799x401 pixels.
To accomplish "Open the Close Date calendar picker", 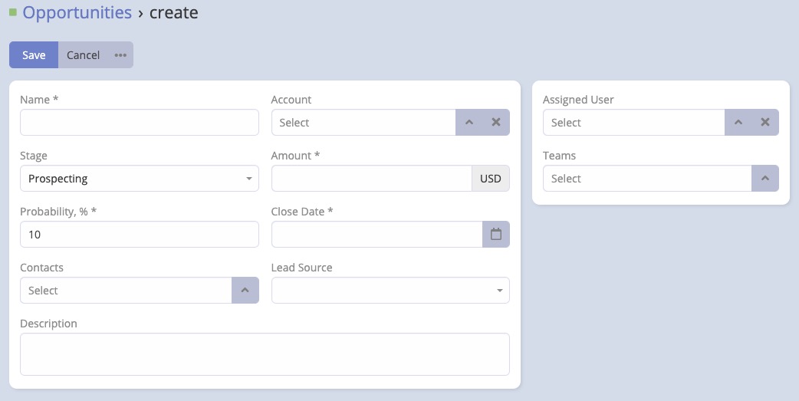I will (x=496, y=235).
